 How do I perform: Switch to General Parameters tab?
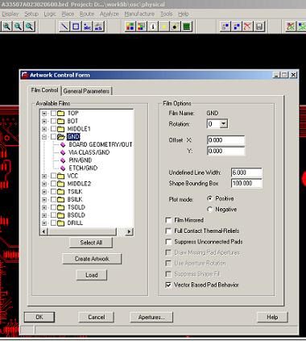coord(86,91)
